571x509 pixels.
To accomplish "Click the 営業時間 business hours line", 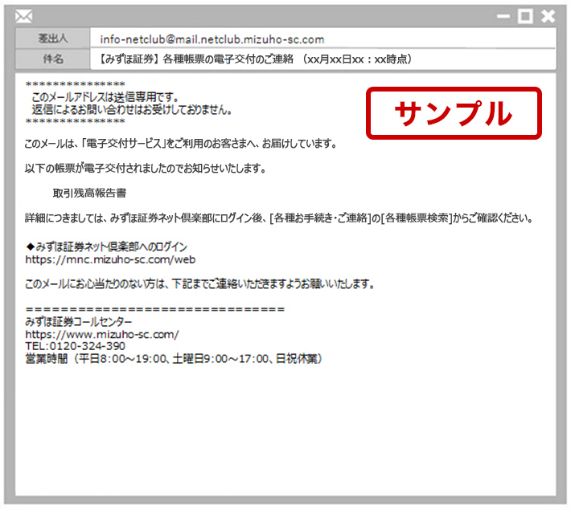I will click(174, 359).
